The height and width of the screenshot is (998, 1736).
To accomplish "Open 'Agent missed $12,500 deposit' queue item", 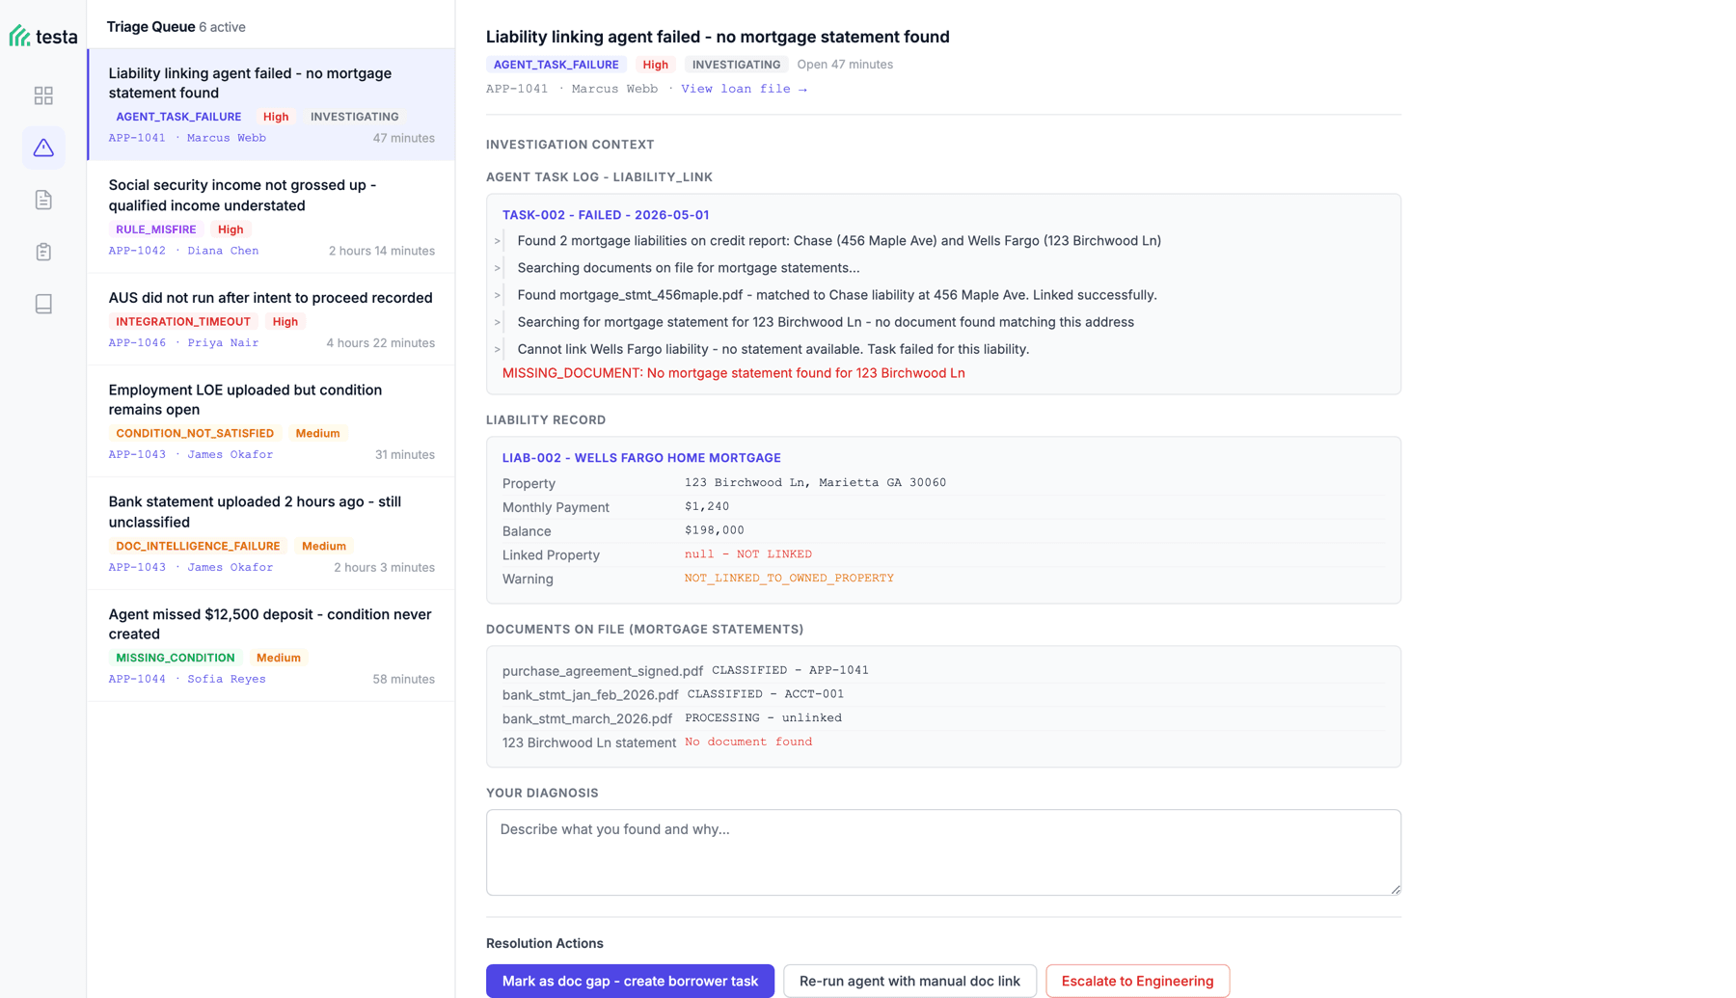I will [271, 645].
